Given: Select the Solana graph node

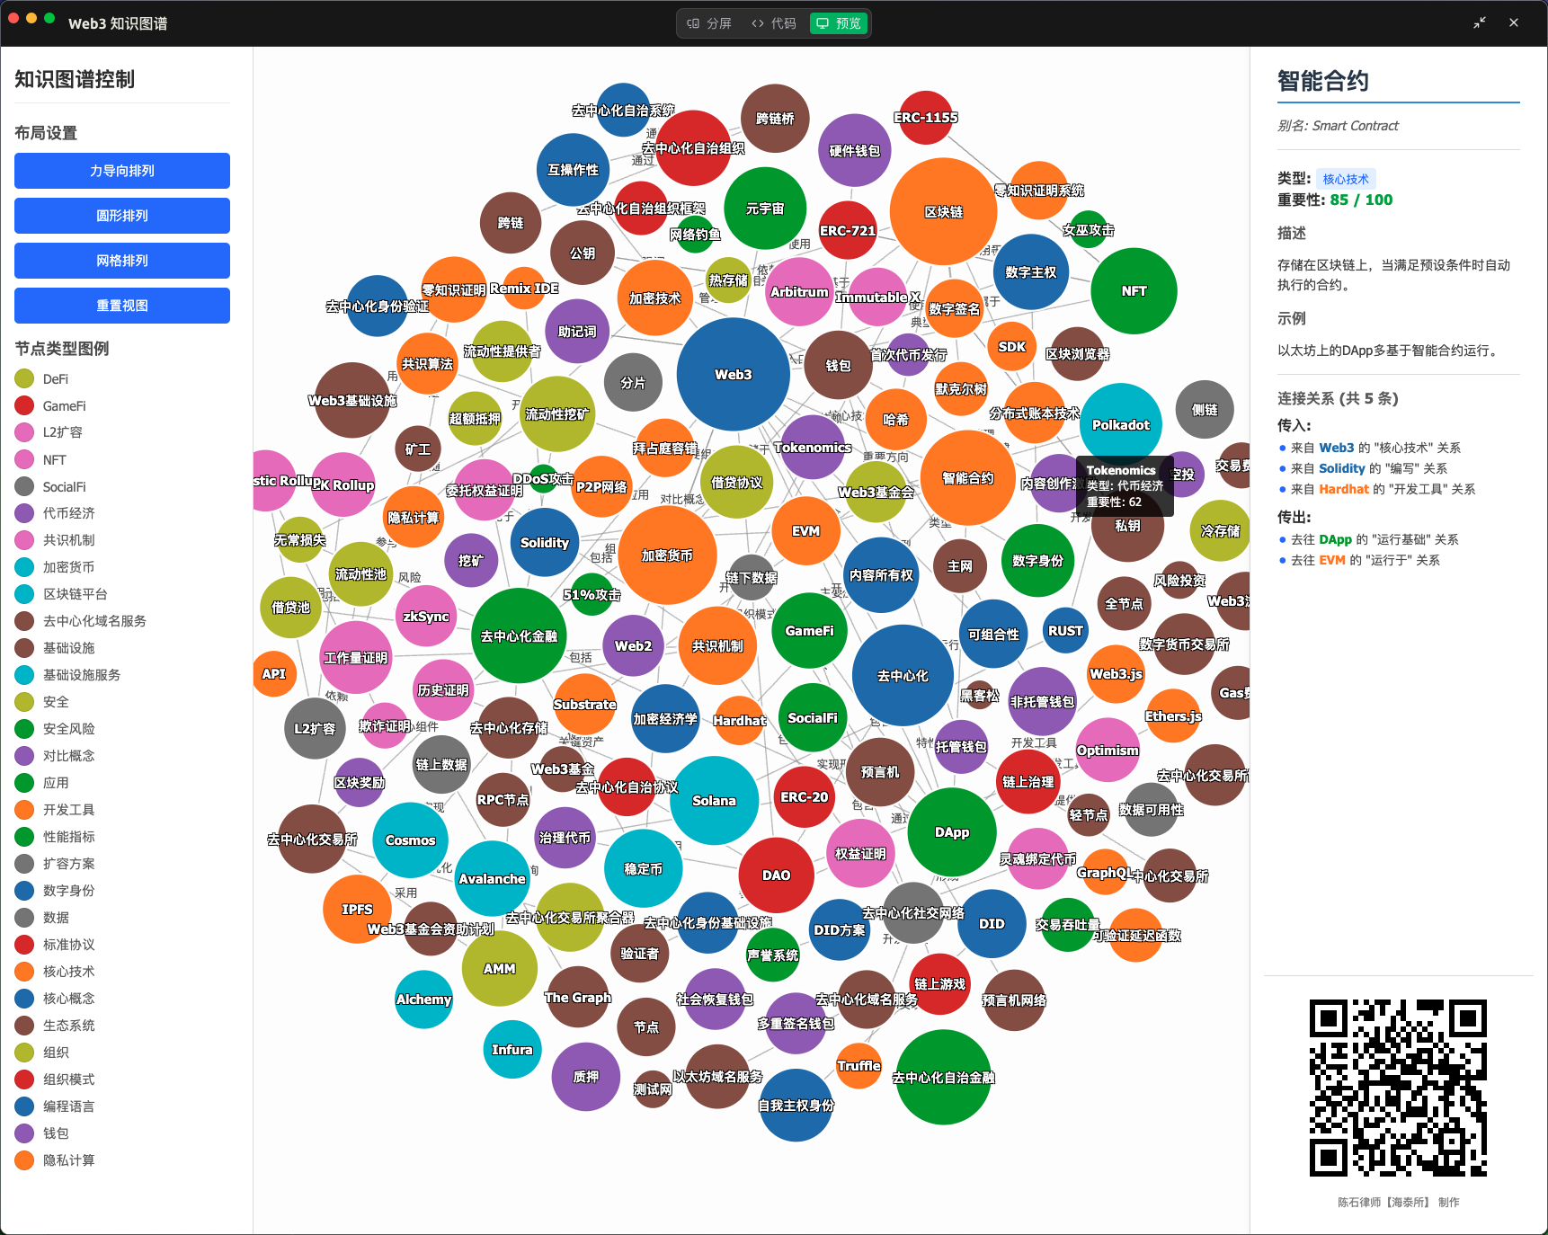Looking at the screenshot, I should (715, 801).
